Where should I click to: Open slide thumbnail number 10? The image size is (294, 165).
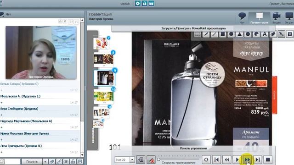click(104, 97)
